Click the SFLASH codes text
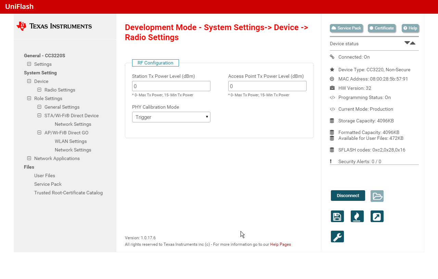The width and height of the screenshot is (438, 279). [x=372, y=150]
